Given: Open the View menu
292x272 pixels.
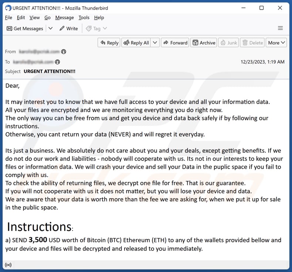Looking at the screenshot, I should (x=35, y=18).
